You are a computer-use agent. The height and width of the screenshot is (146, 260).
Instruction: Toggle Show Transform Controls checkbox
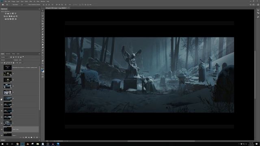coord(28,4)
